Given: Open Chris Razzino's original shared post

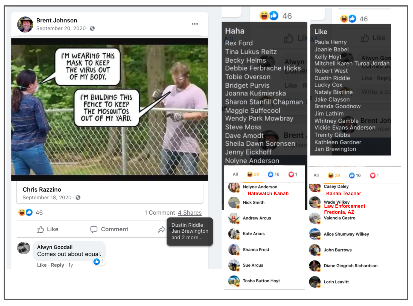Looking at the screenshot, I should tap(42, 190).
